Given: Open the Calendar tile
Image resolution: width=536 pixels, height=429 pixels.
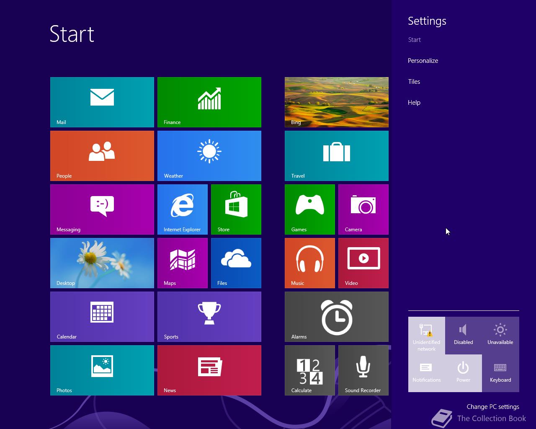Looking at the screenshot, I should coord(102,317).
